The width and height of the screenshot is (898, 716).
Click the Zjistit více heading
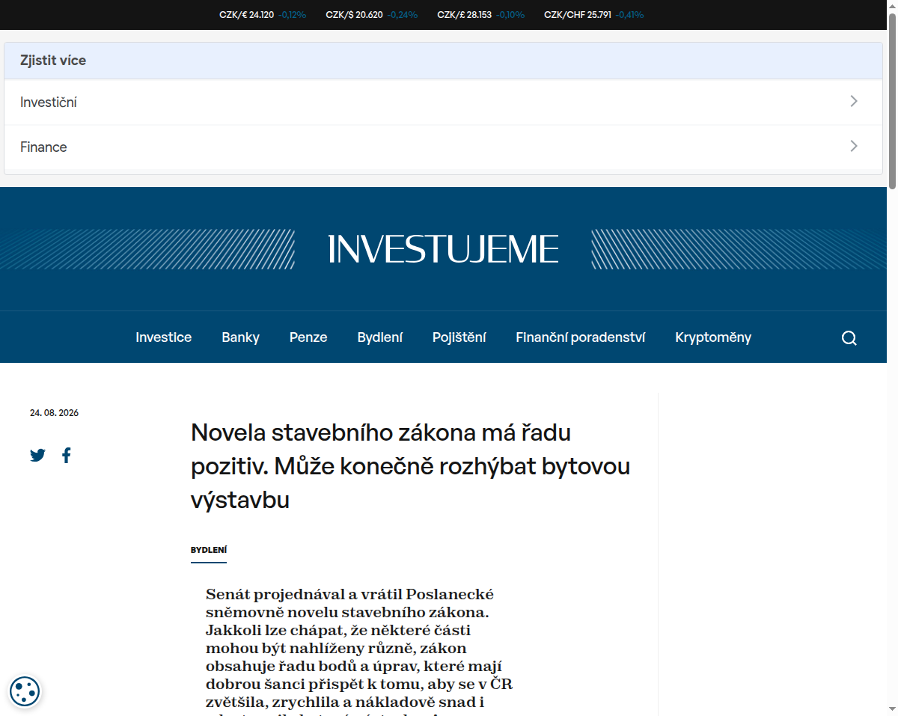click(x=53, y=61)
